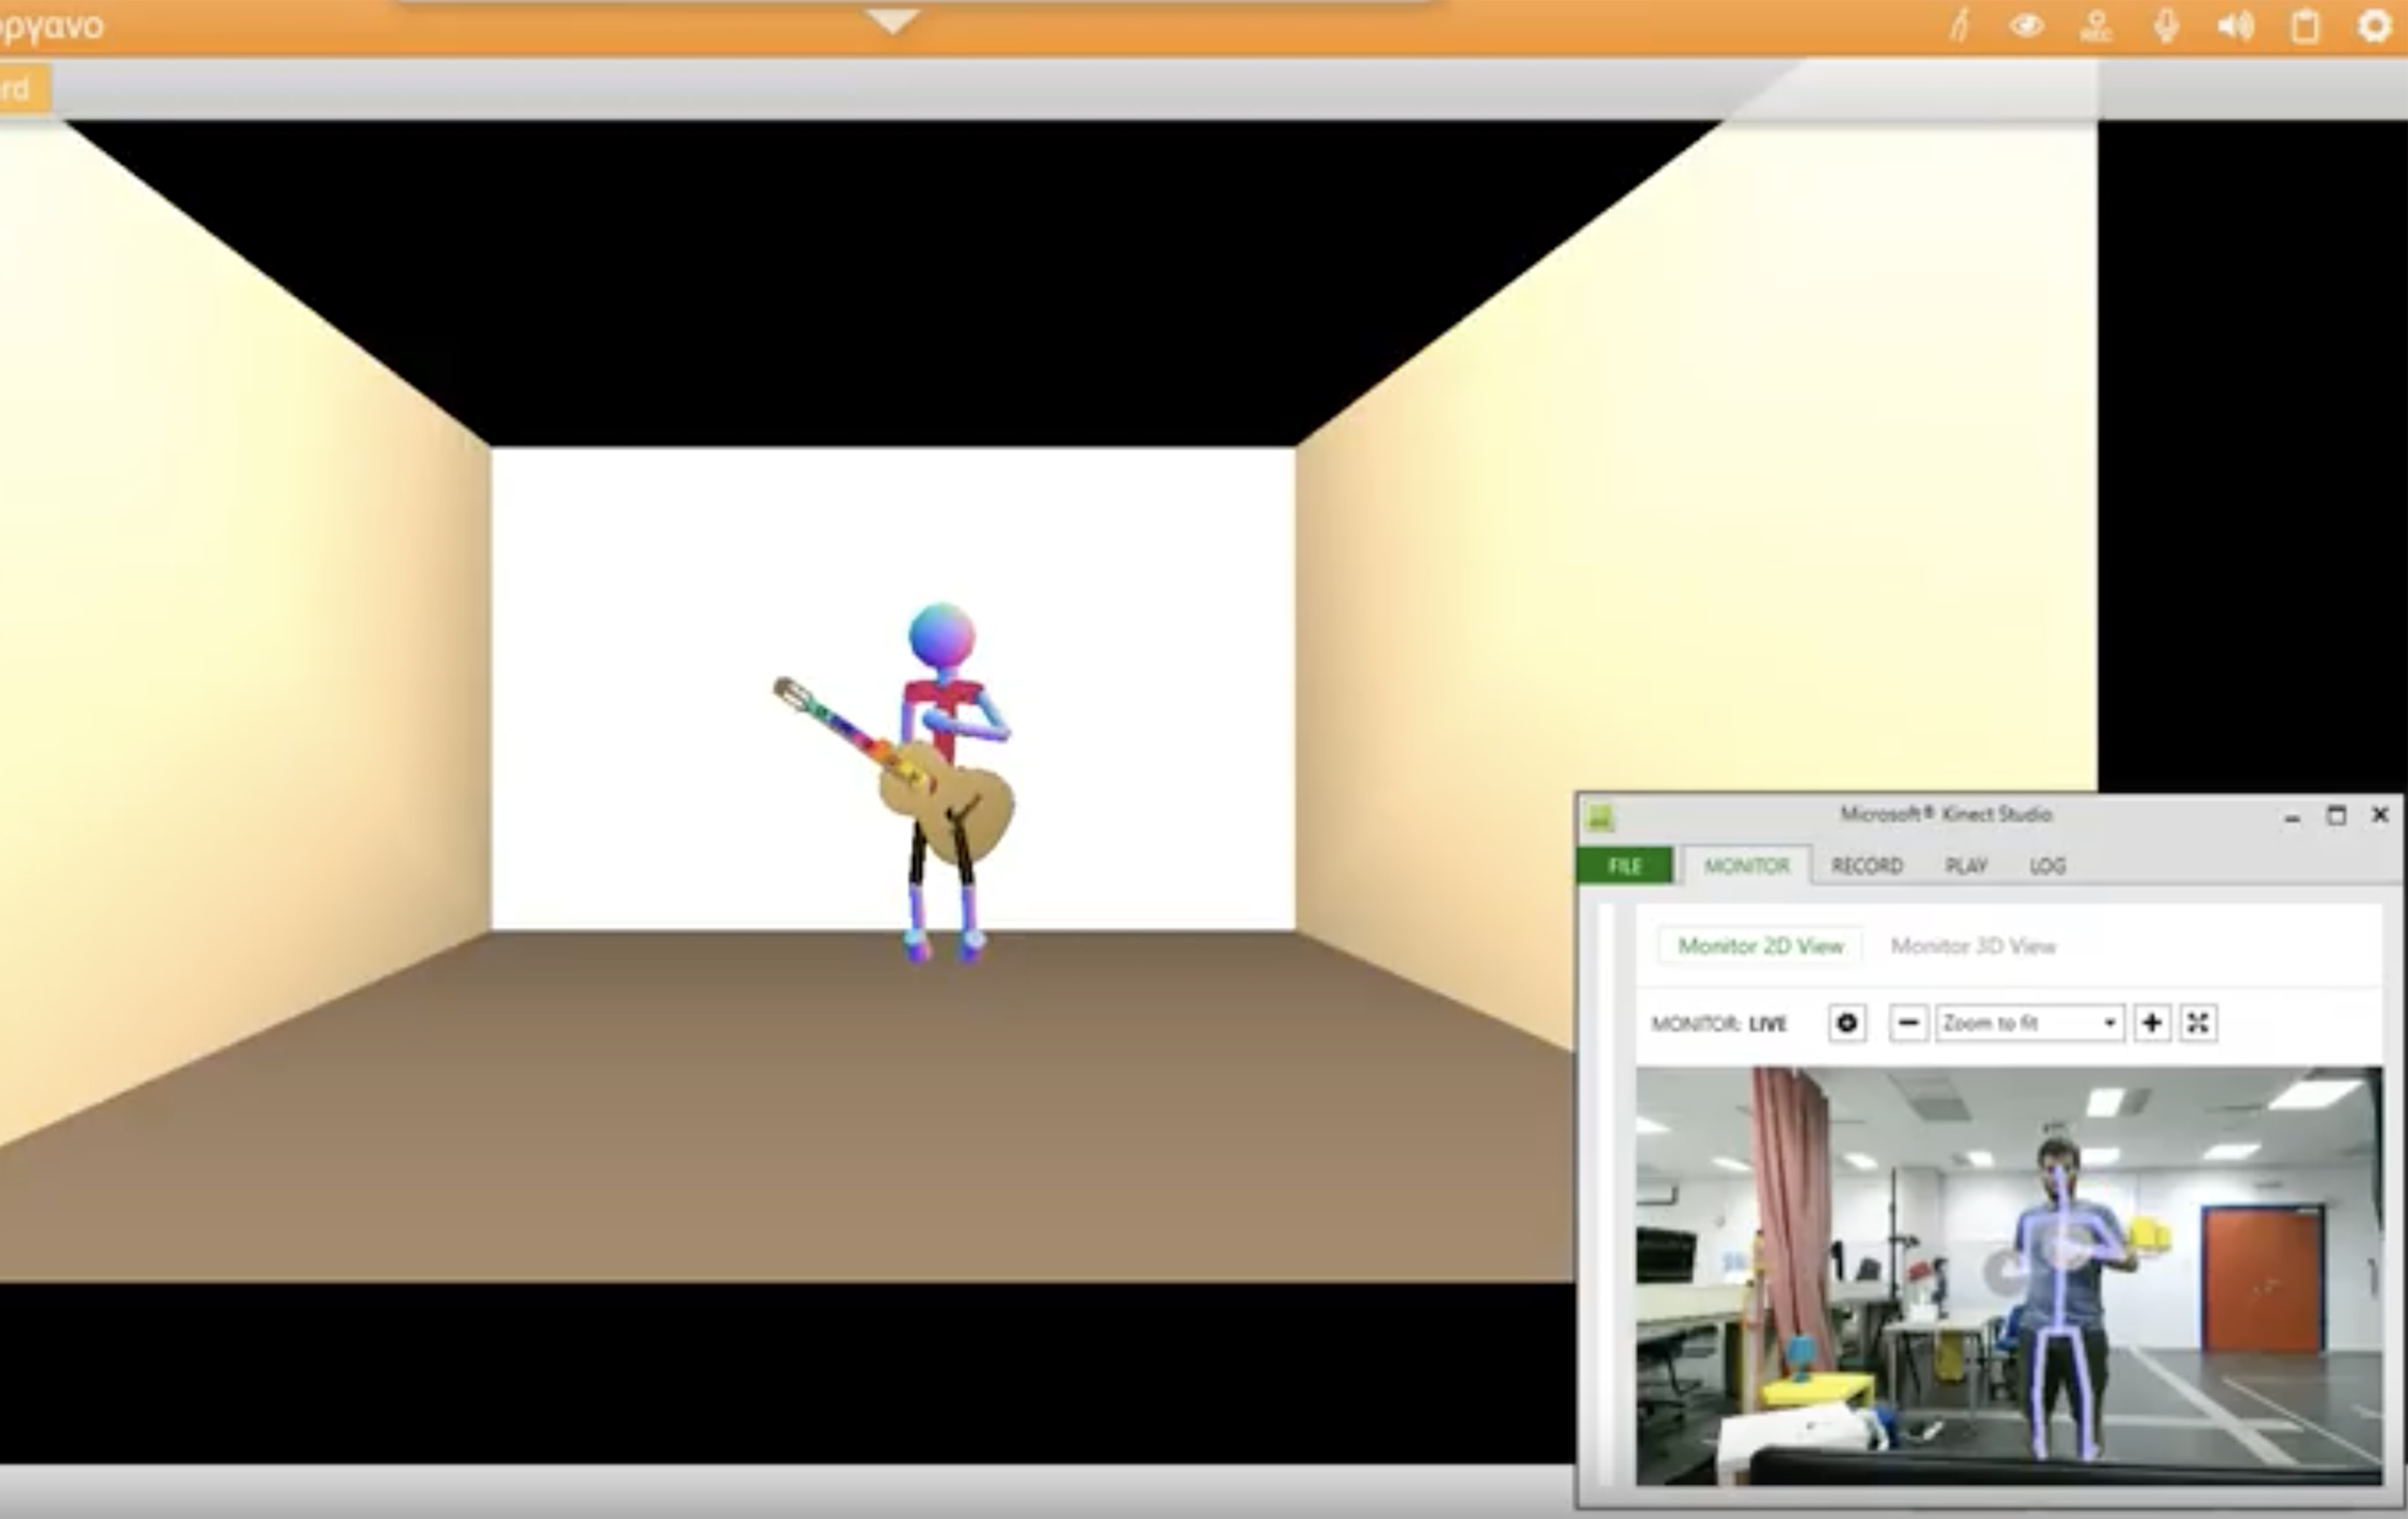Toggle the eye visibility icon in orange bar
The image size is (2408, 1519).
[2027, 26]
